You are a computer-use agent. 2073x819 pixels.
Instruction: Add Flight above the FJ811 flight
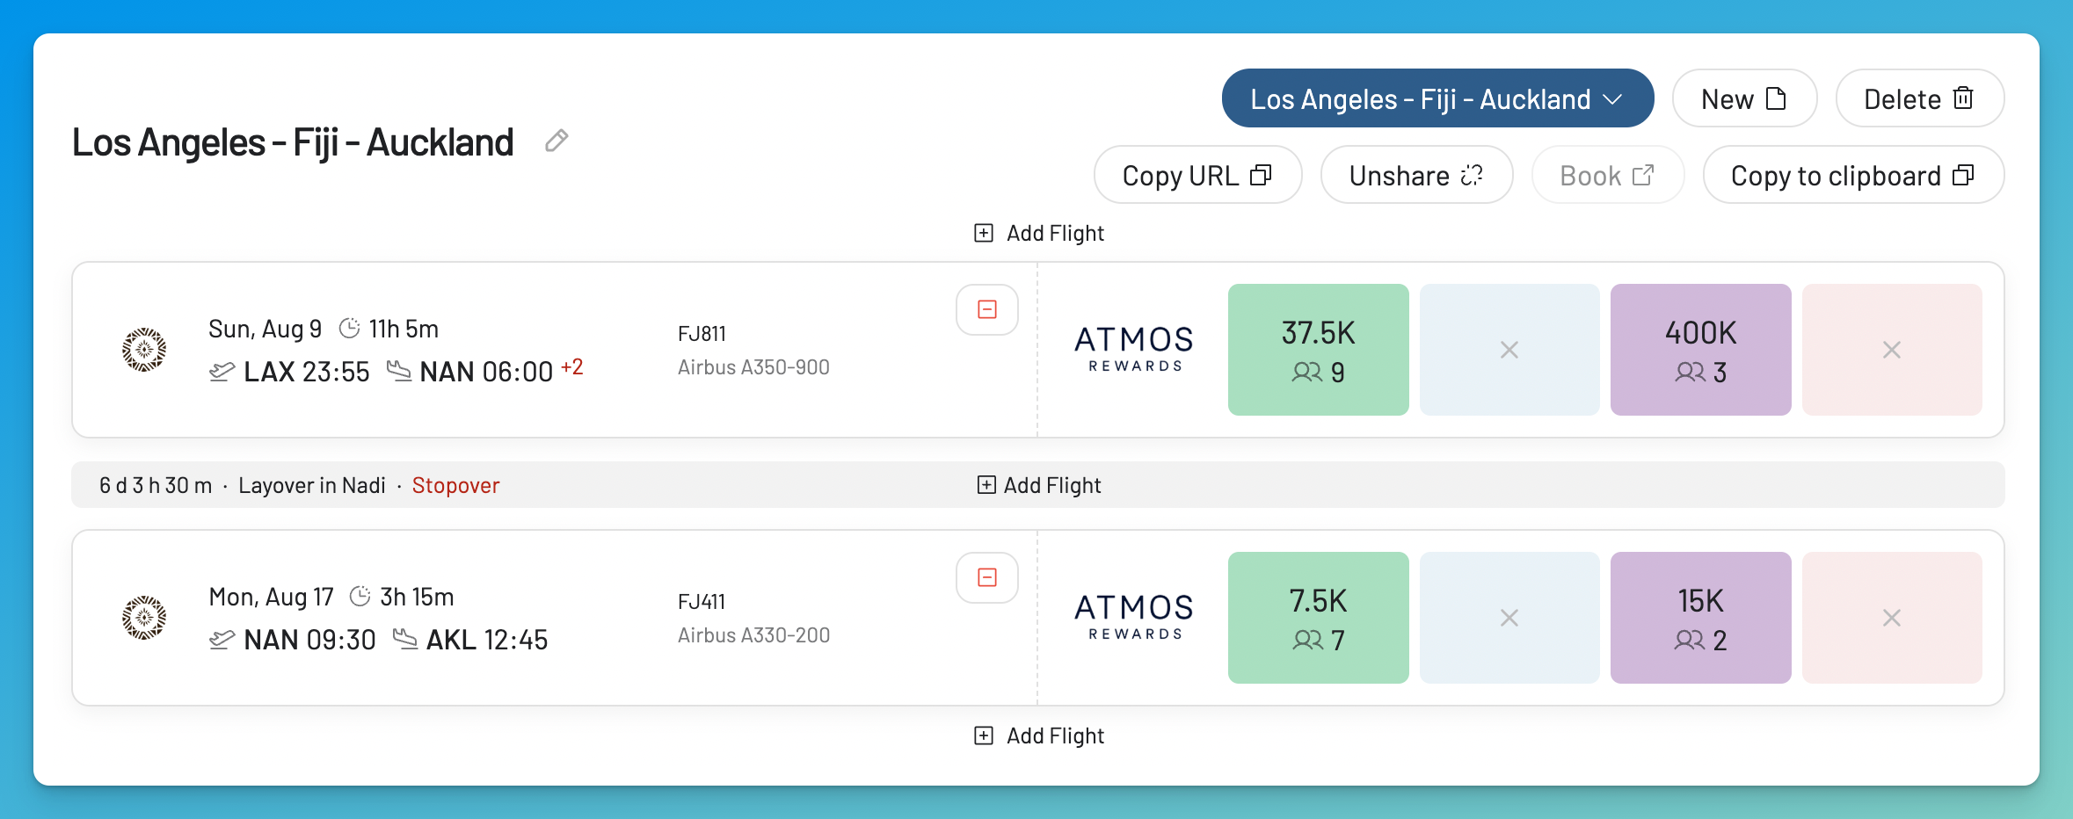click(1039, 233)
